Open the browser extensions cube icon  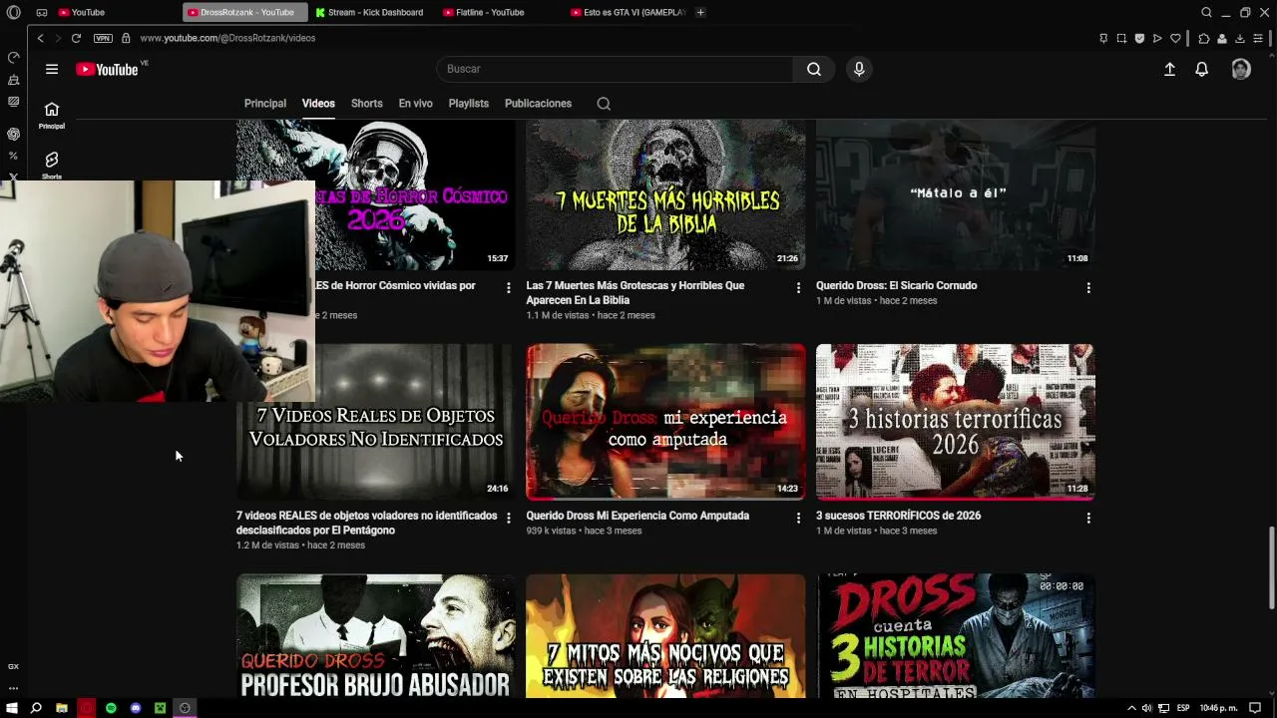pos(1204,38)
